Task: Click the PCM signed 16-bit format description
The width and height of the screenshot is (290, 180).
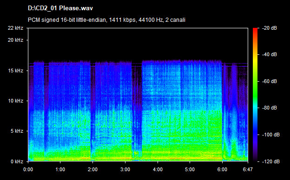Action: 106,20
